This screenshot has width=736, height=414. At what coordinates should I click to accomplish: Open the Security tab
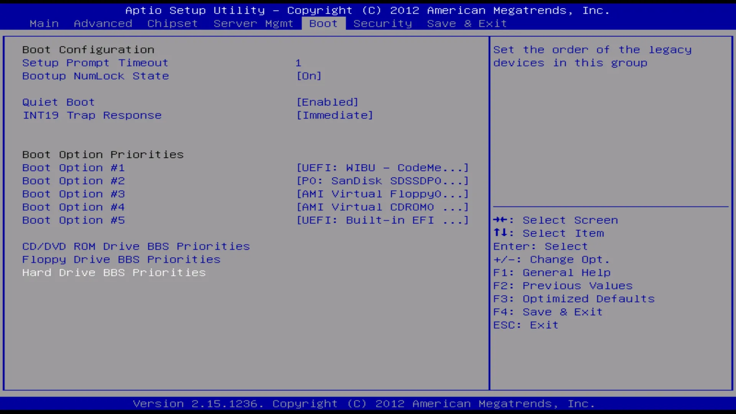383,23
